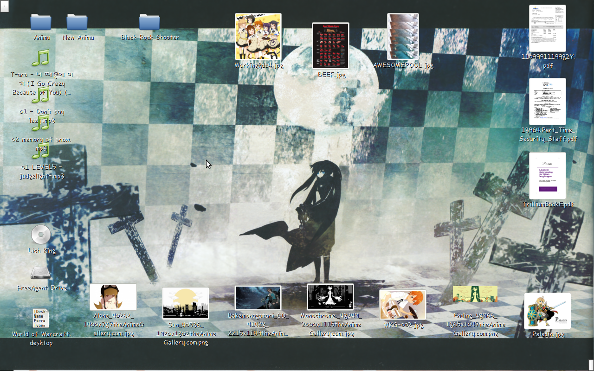
Task: Select the Sun_40536 png thumbnail
Action: pyautogui.click(x=186, y=303)
